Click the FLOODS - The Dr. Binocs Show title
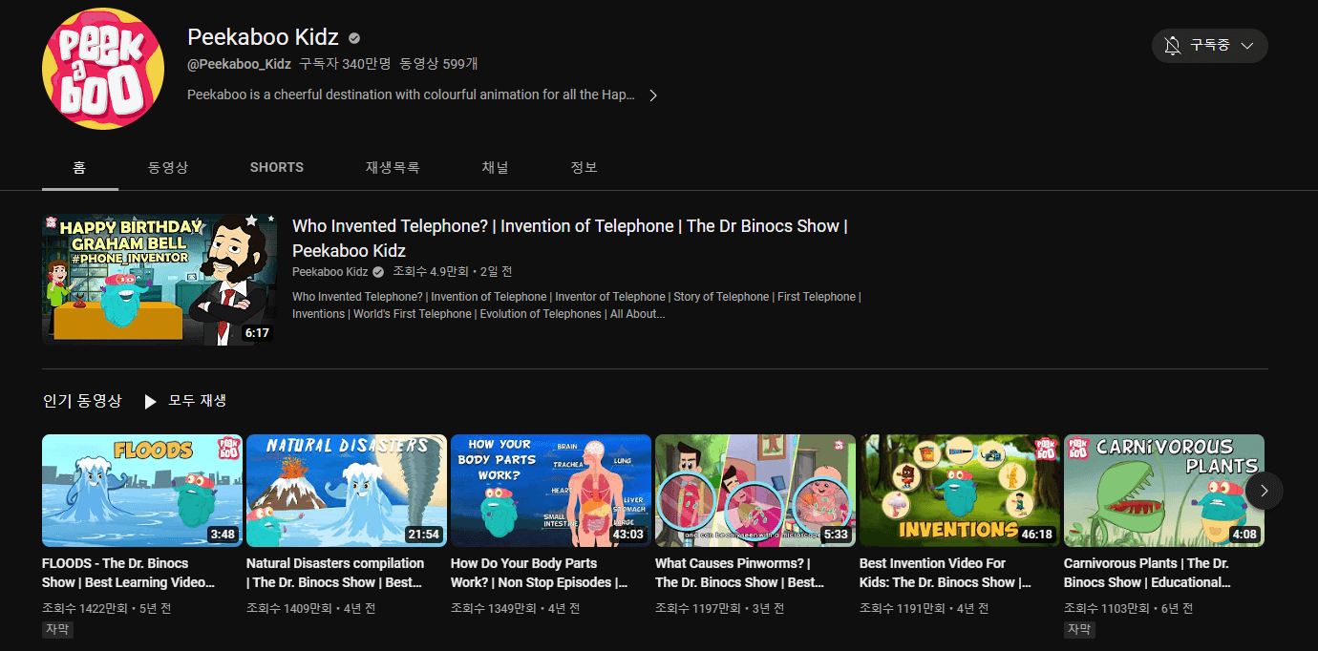The image size is (1318, 651). (x=129, y=573)
